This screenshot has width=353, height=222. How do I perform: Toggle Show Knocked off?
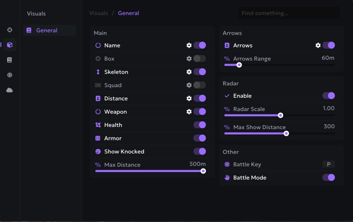coord(200,152)
